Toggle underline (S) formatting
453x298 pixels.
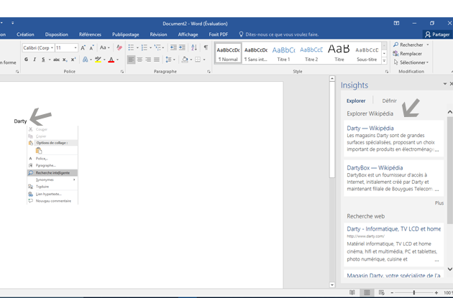click(43, 60)
